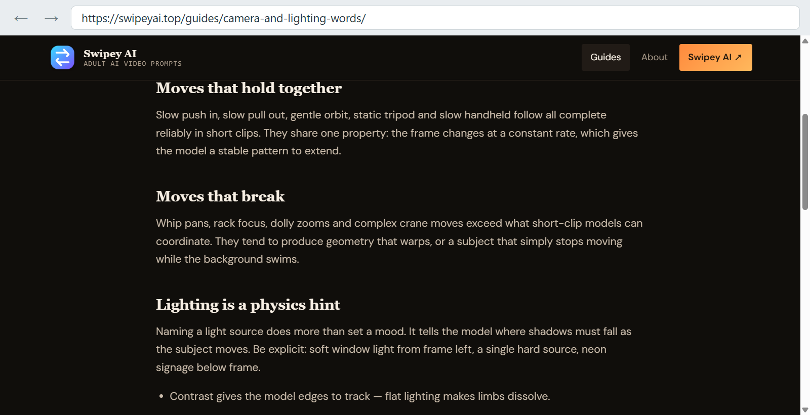Click the Adult AI Video Prompts tagline
The height and width of the screenshot is (415, 810).
pos(133,64)
